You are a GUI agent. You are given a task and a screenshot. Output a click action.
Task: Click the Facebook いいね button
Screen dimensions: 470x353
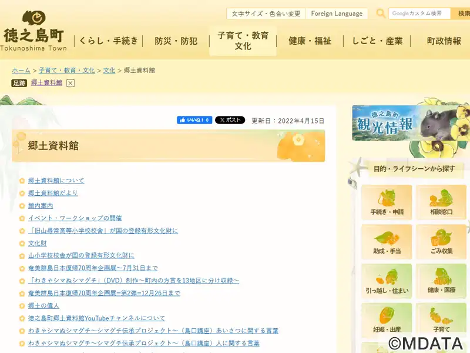pyautogui.click(x=194, y=120)
